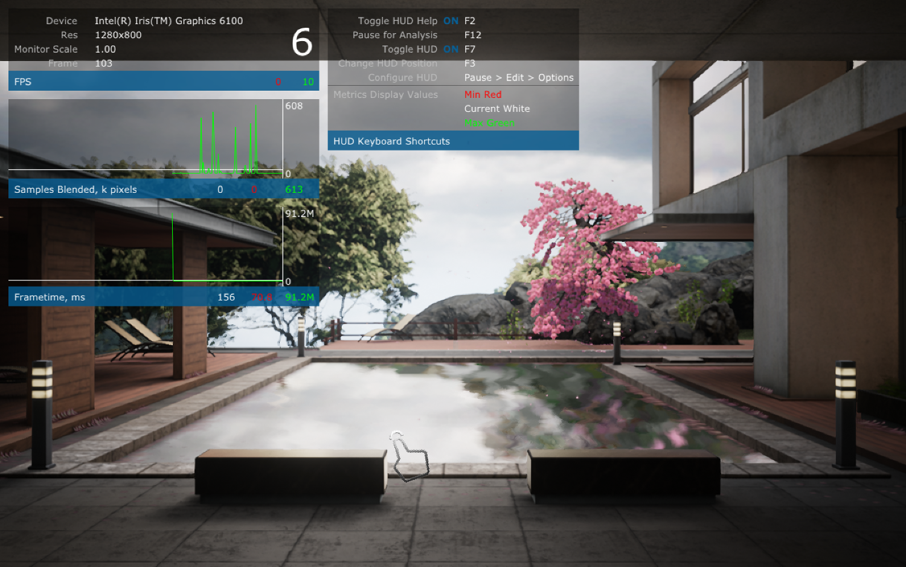Click the 91.2M axis label on frametime graph
This screenshot has width=906, height=567.
[300, 213]
